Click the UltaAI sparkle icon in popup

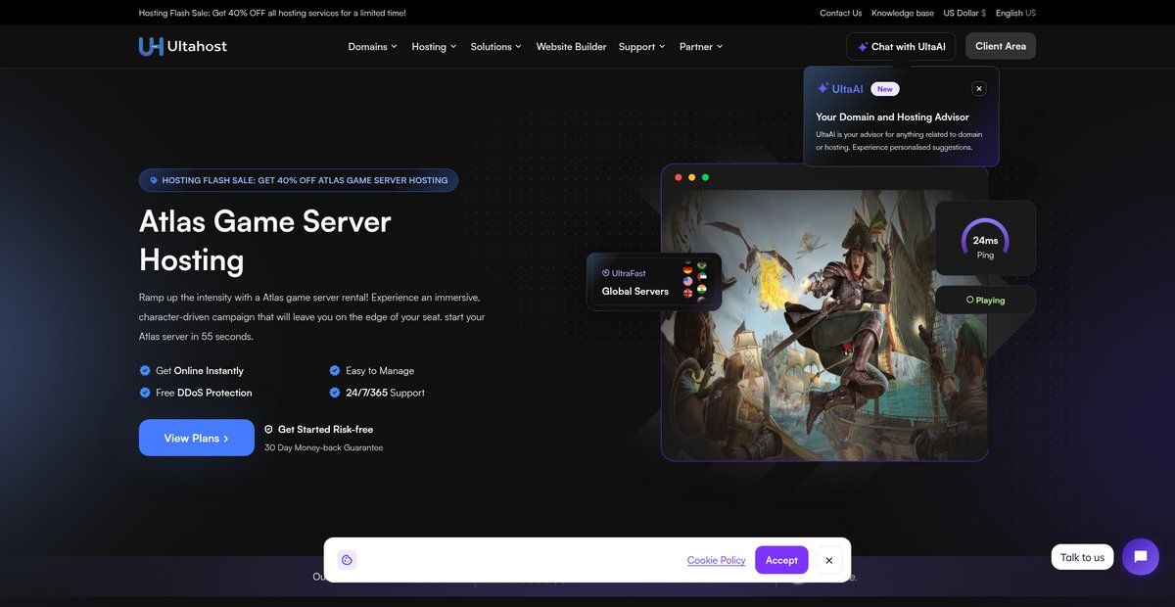[822, 88]
